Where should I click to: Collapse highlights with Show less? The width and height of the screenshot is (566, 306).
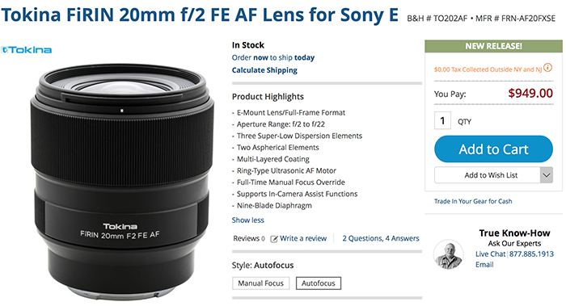pyautogui.click(x=247, y=220)
